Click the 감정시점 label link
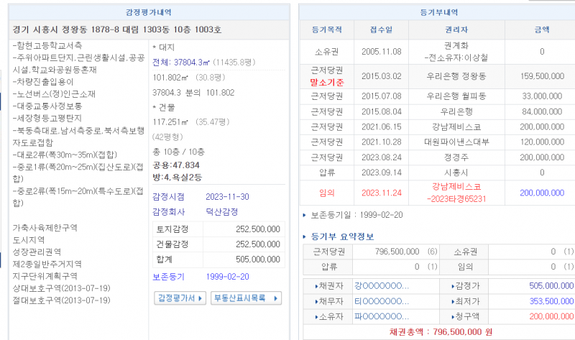Viewport: 575px width, 340px height. (x=168, y=196)
